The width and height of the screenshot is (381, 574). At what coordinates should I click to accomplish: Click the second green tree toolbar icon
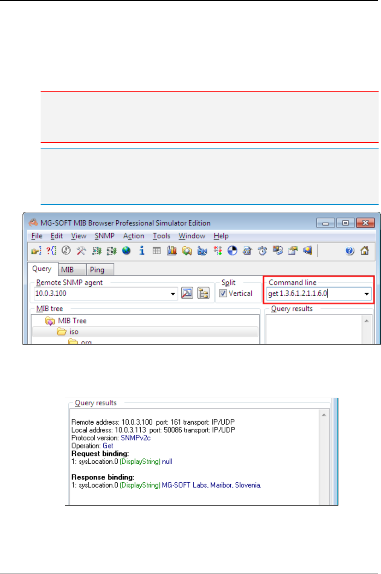[111, 251]
